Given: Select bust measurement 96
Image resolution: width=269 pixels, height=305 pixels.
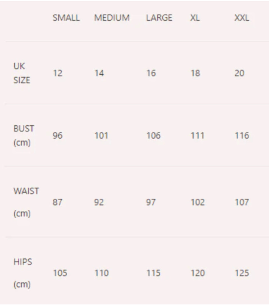Looking at the screenshot, I should 58,136.
